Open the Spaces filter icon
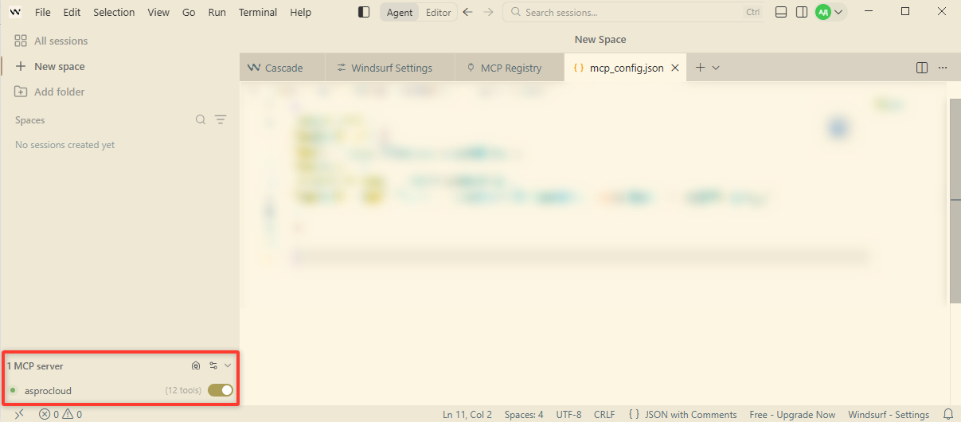This screenshot has width=961, height=422. point(221,119)
